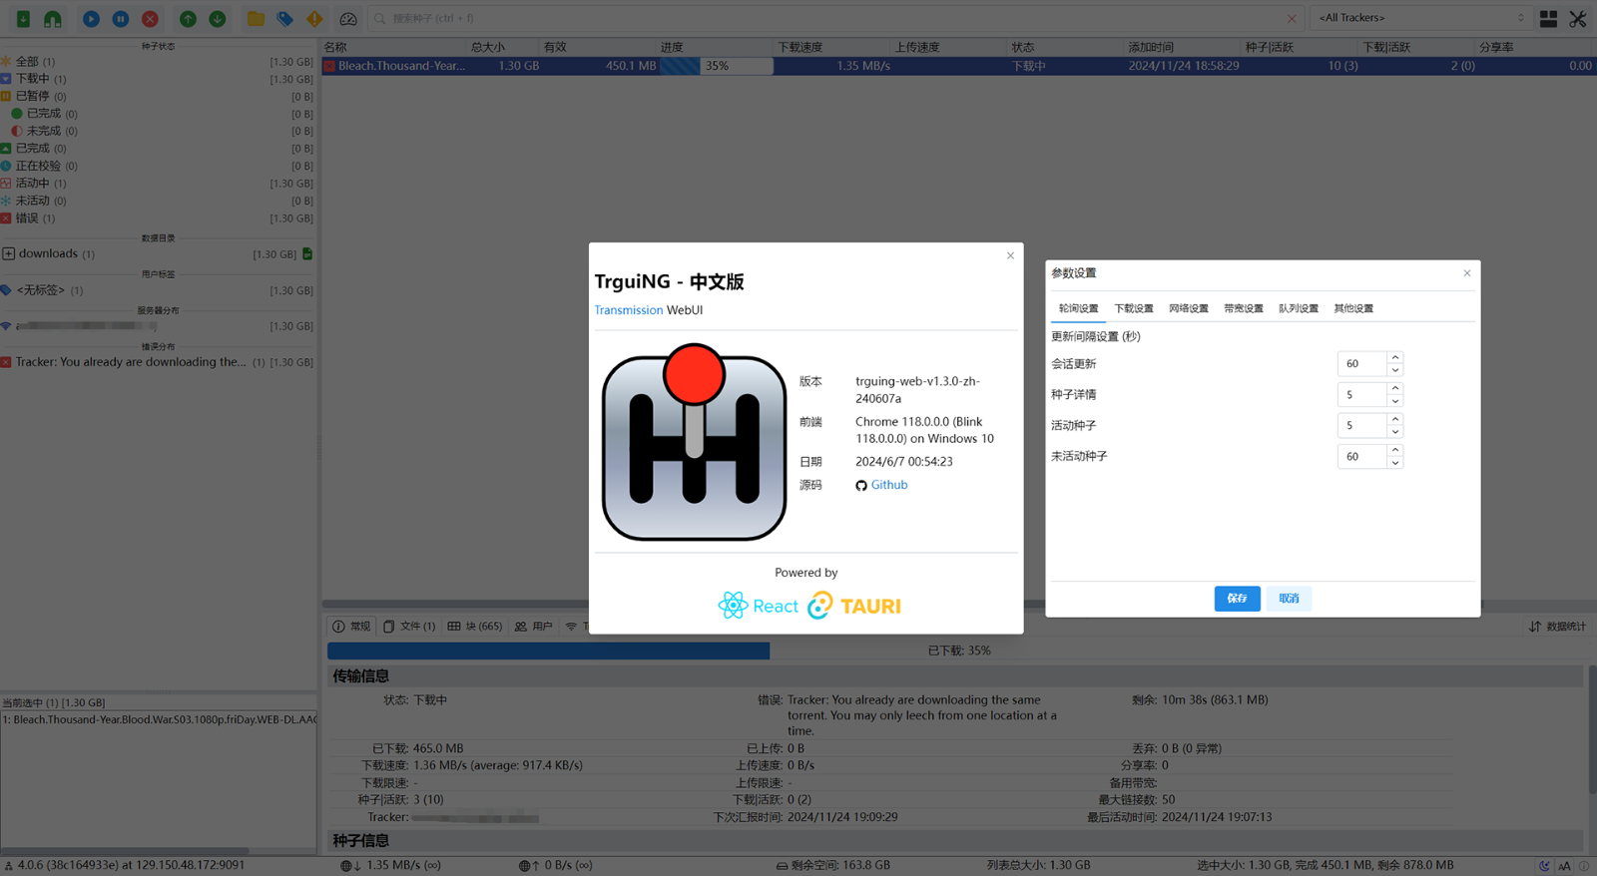This screenshot has height=876, width=1597.
Task: Switch to 带宽设置 tab
Action: [x=1244, y=308]
